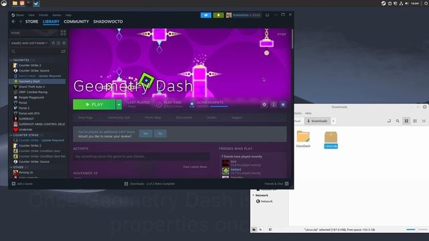Open Downloads status in Steam bottom bar
The image size is (429, 241).
(x=149, y=183)
